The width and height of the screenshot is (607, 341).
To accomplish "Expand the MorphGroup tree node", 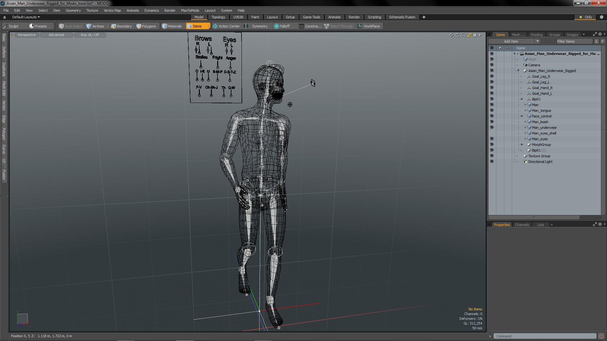I will [x=523, y=144].
